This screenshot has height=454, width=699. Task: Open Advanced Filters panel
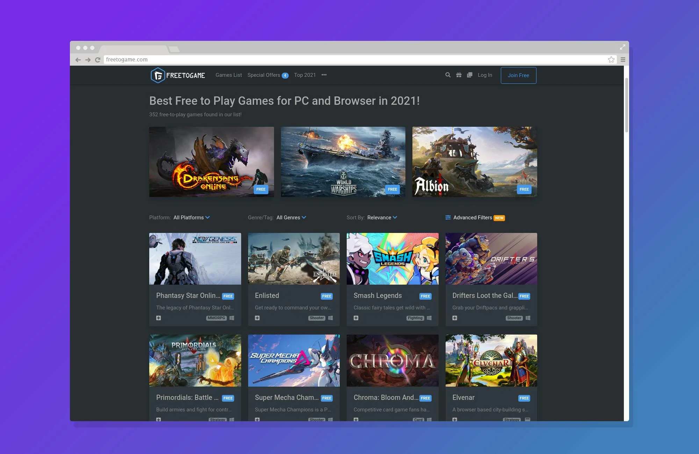(475, 218)
